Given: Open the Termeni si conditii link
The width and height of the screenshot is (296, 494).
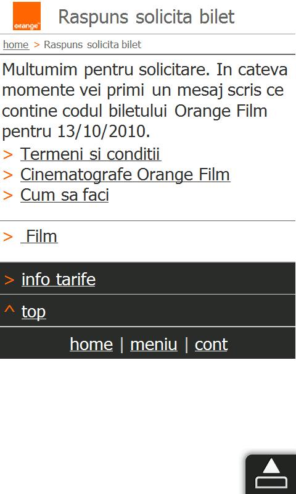Looking at the screenshot, I should pyautogui.click(x=91, y=154).
